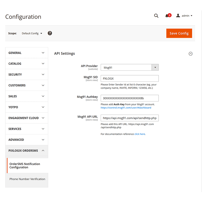Image resolution: width=202 pixels, height=202 pixels.
Task: Focus the Msg91 API URL field
Action: point(130,118)
